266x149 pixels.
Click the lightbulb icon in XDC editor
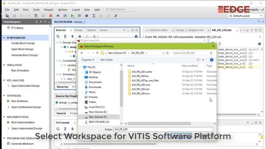(220, 44)
